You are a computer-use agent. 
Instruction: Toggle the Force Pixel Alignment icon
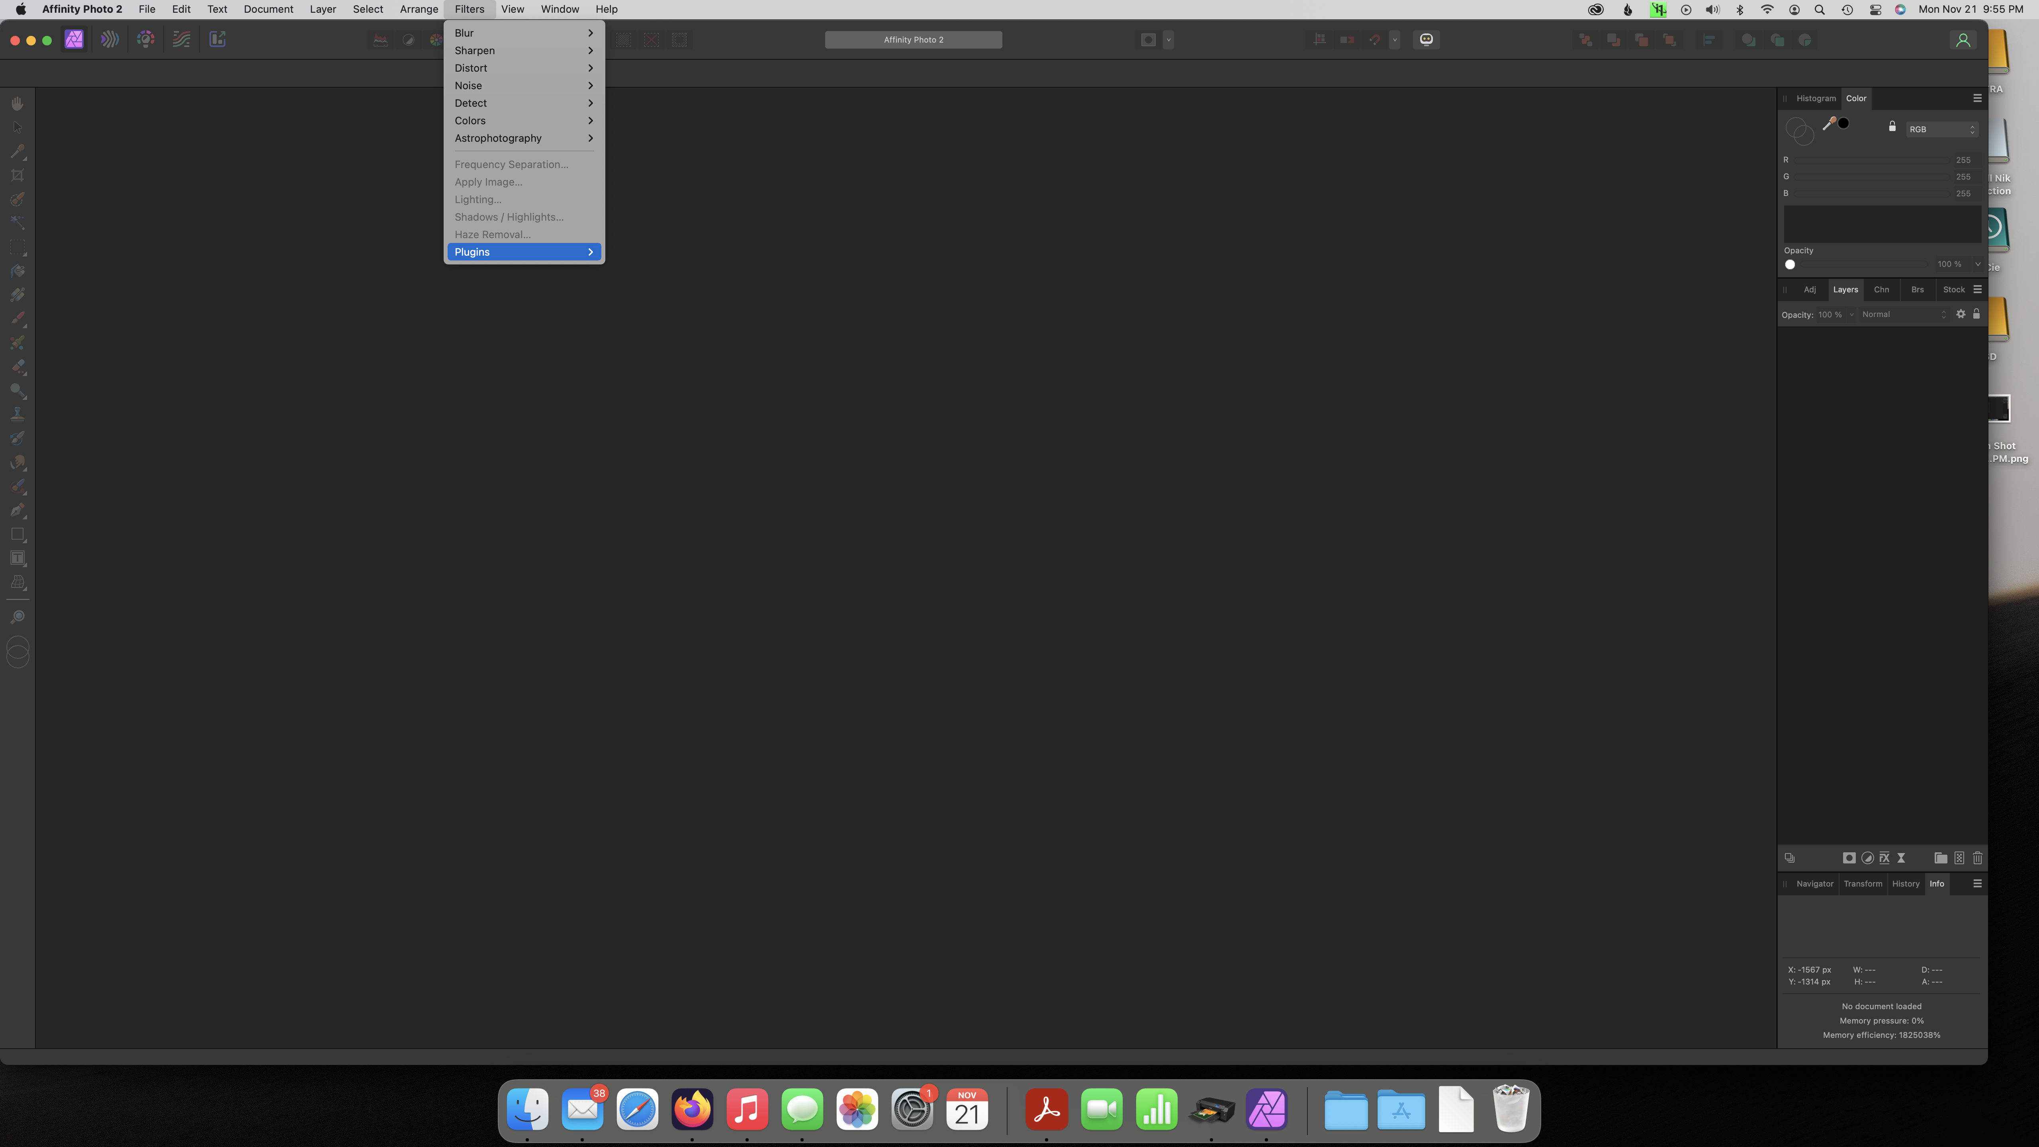(1347, 39)
